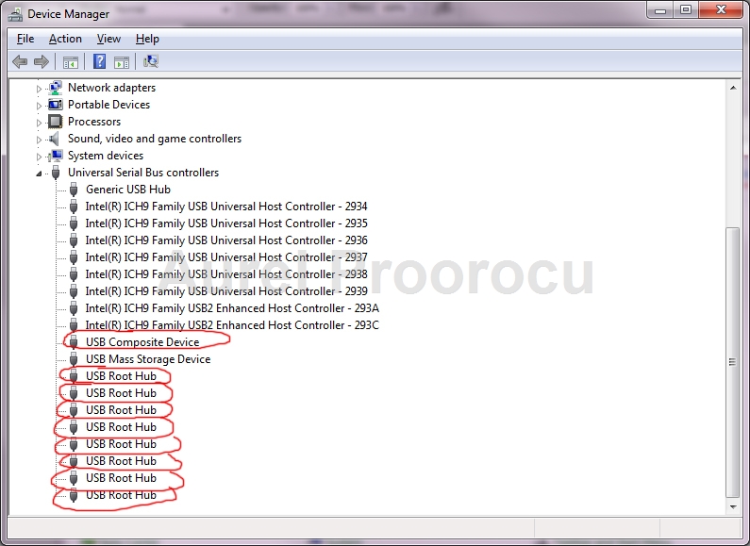Open the Help menu
The image size is (750, 546).
147,39
